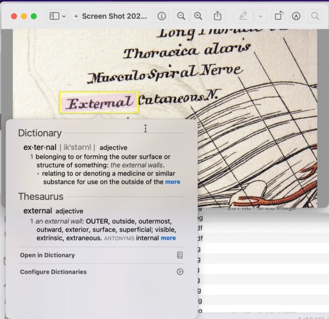Viewport: 329px width, 319px height.
Task: Click Open in Dictionary
Action: point(101,255)
